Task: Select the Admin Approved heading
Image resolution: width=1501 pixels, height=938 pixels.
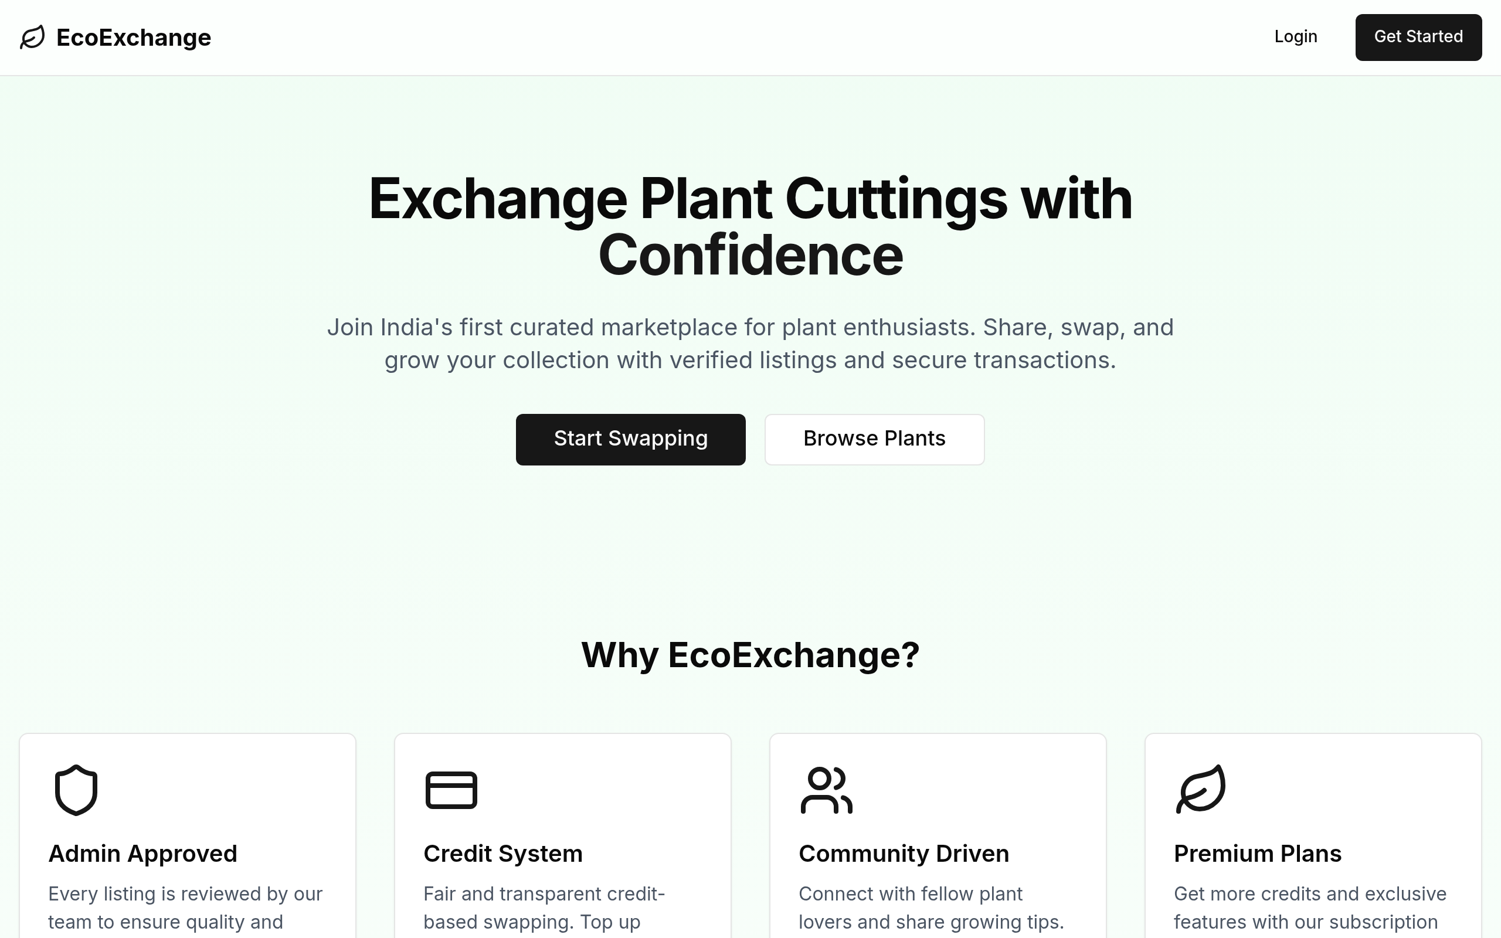Action: point(142,853)
